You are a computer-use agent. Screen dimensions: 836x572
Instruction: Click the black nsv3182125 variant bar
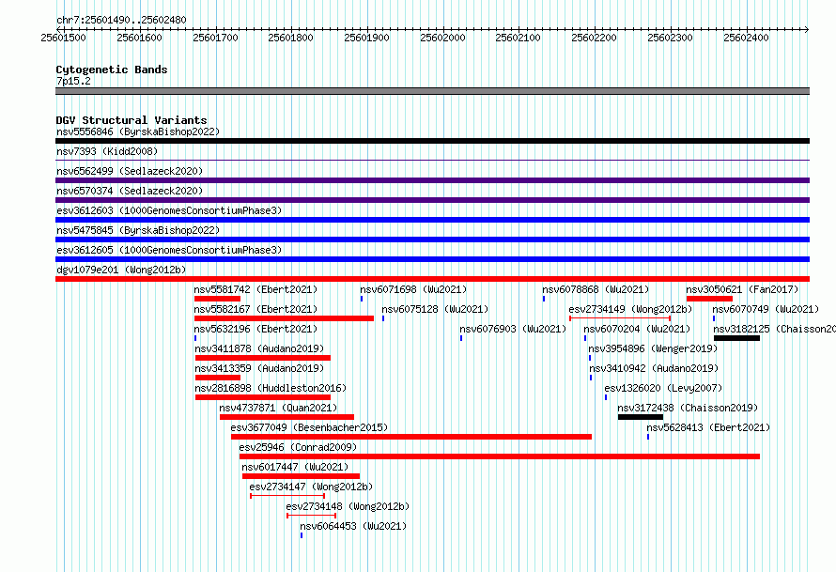tap(736, 338)
